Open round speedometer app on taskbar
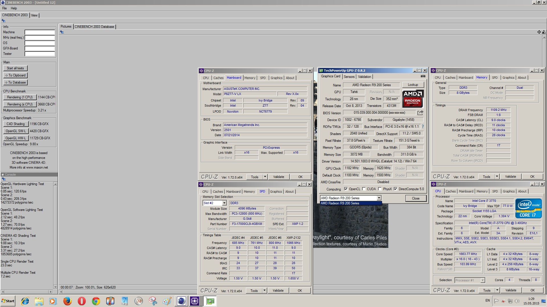547x307 pixels. (x=139, y=301)
